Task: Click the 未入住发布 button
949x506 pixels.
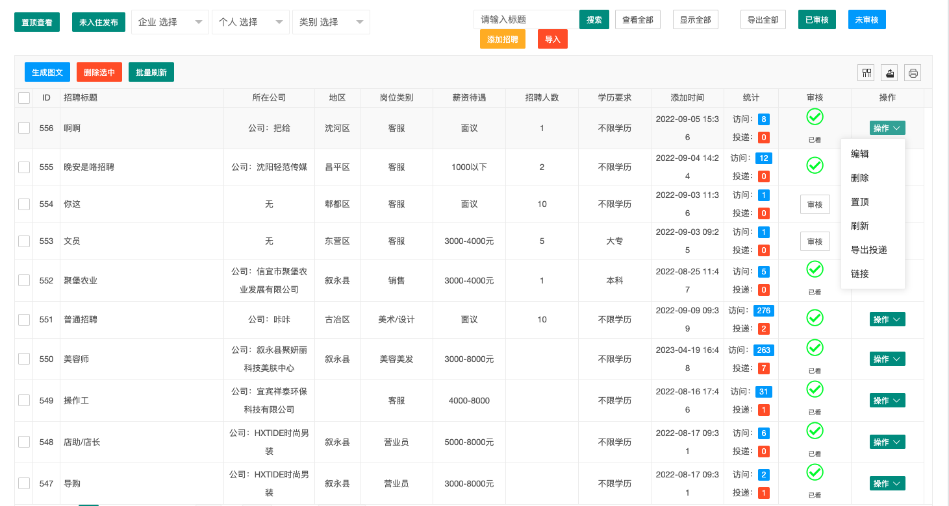Action: pos(99,22)
